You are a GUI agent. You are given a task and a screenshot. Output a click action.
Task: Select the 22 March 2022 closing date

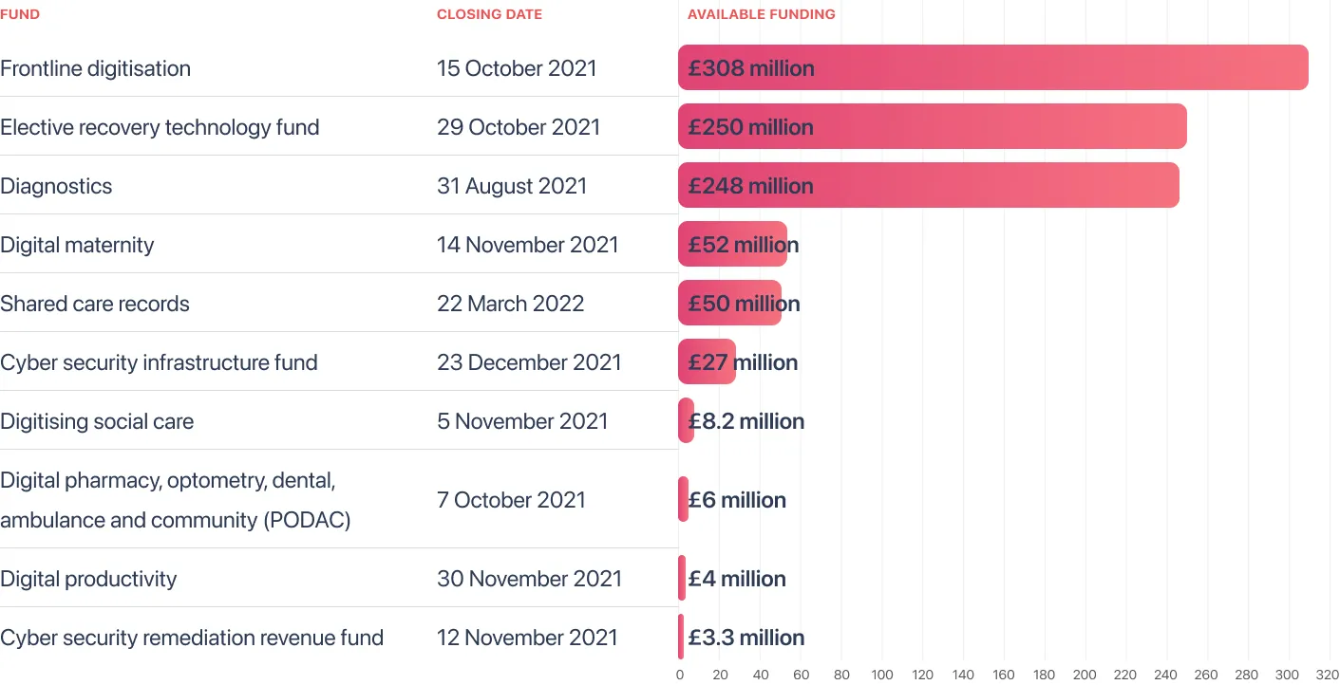[511, 304]
